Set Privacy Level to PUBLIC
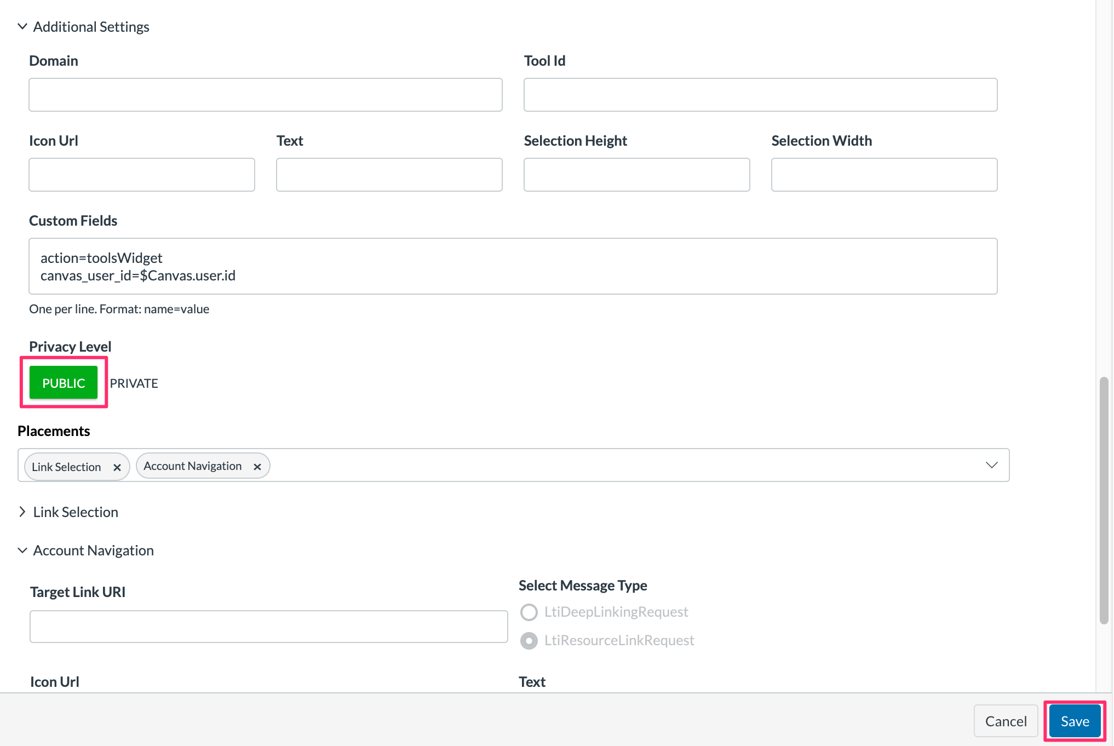Image resolution: width=1114 pixels, height=746 pixels. coord(63,382)
